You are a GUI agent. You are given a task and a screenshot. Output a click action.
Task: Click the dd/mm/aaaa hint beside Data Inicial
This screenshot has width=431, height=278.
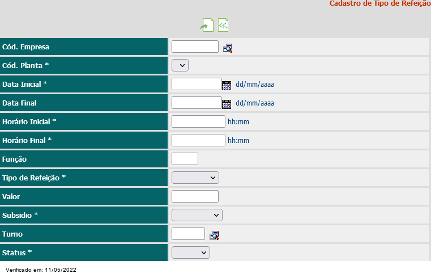255,84
